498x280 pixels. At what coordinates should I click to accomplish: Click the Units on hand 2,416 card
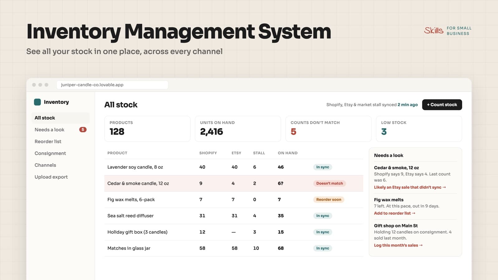(x=238, y=129)
